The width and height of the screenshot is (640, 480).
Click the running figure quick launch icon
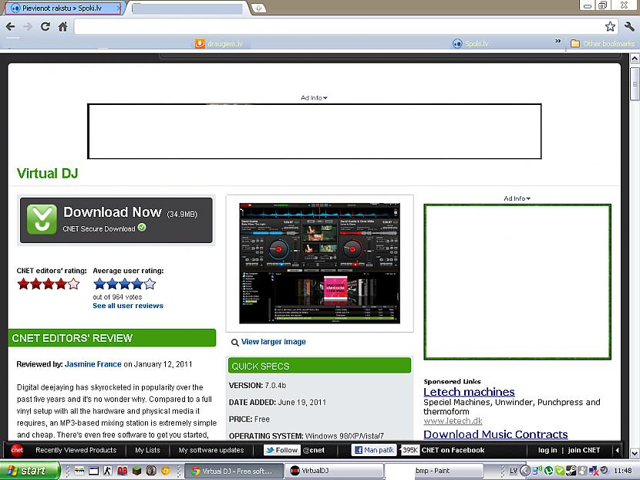108,471
